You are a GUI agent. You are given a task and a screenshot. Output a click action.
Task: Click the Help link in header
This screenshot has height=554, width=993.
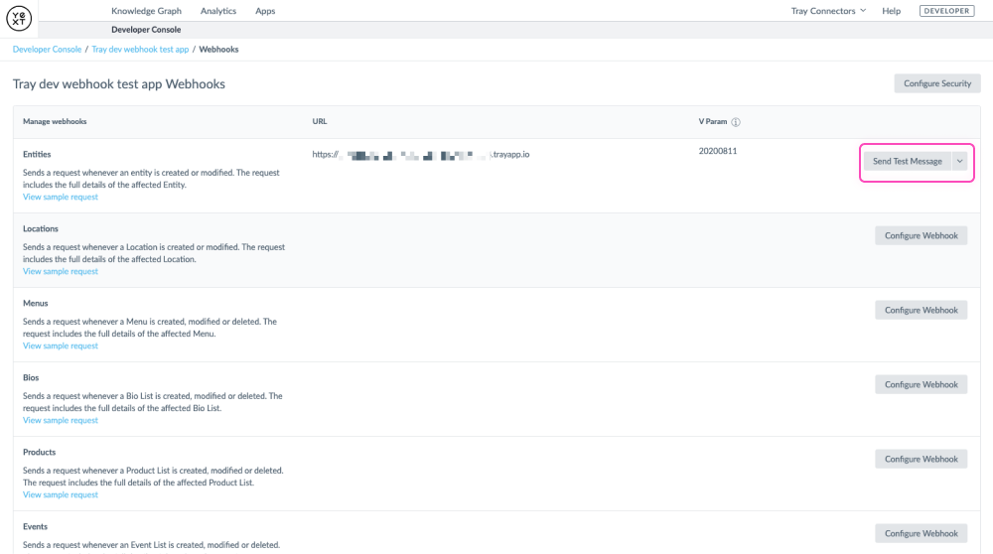pos(891,11)
